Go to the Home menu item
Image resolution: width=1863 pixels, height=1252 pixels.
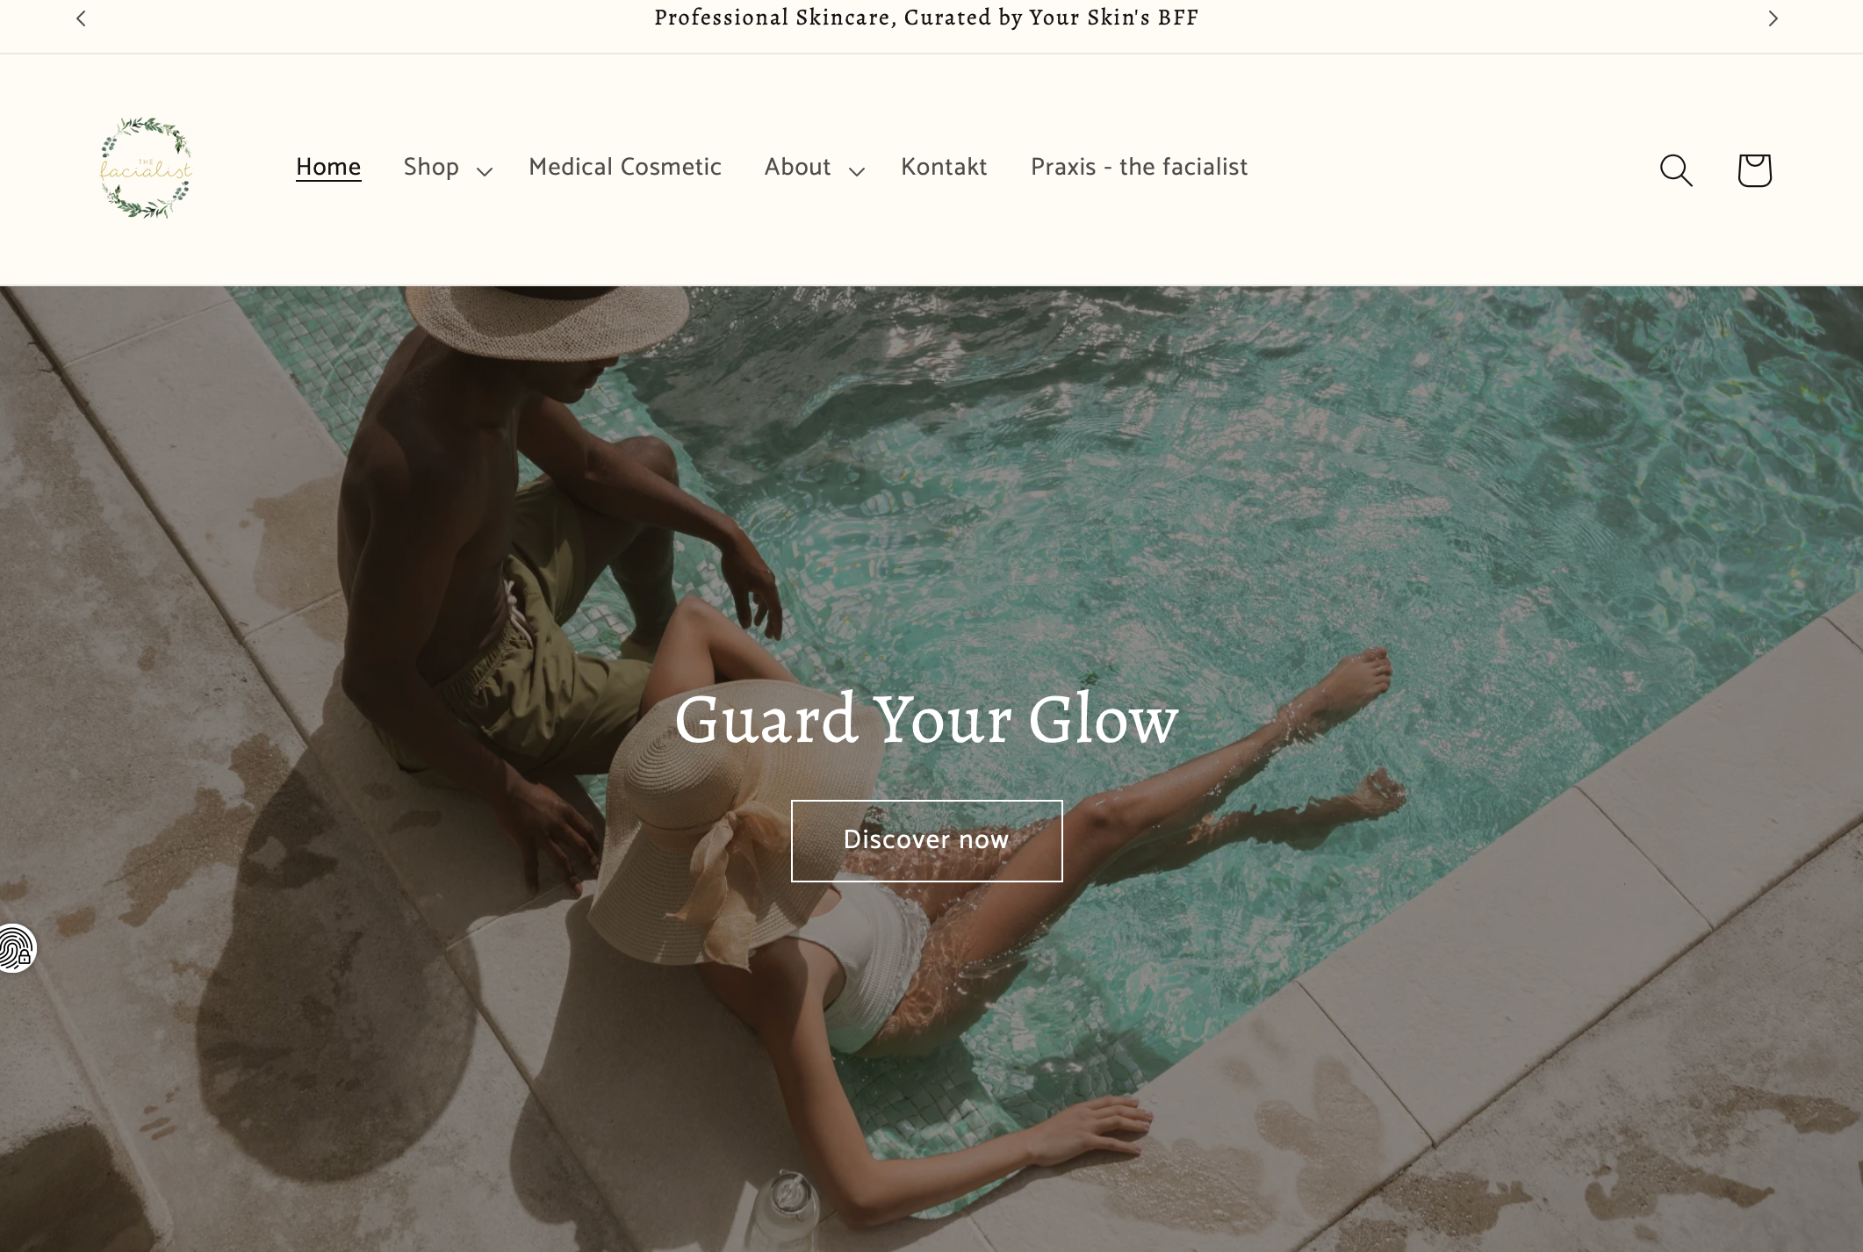[x=328, y=167]
